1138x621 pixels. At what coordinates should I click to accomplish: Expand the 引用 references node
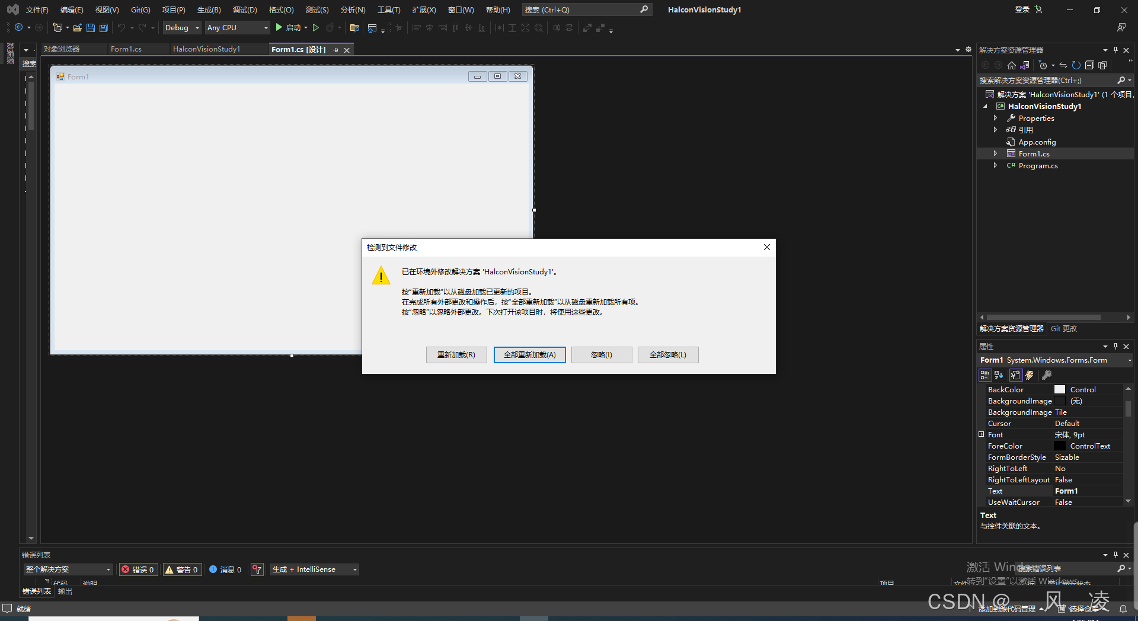coord(995,130)
